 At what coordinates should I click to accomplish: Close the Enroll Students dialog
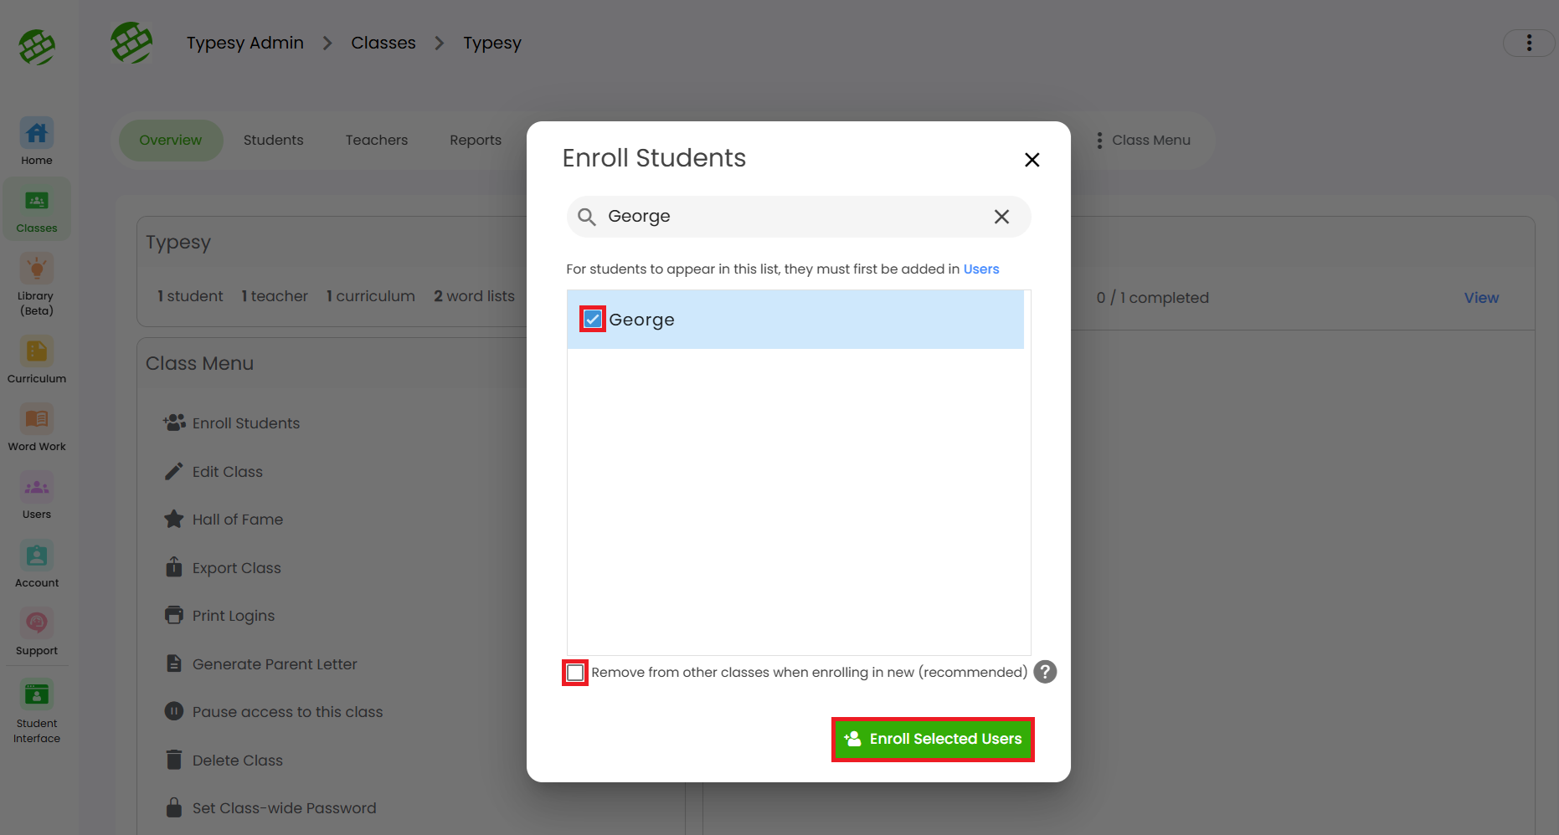tap(1032, 160)
